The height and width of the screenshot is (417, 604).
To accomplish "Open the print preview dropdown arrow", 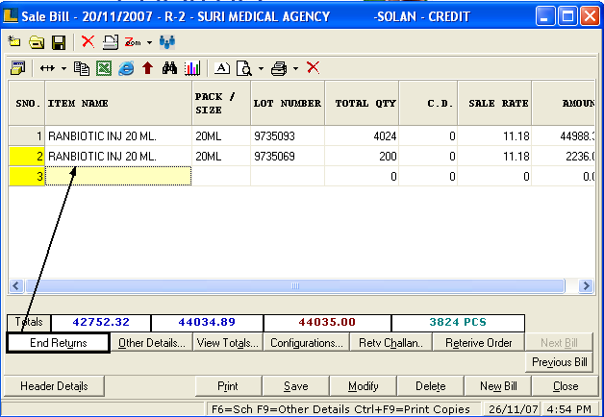I will click(261, 69).
